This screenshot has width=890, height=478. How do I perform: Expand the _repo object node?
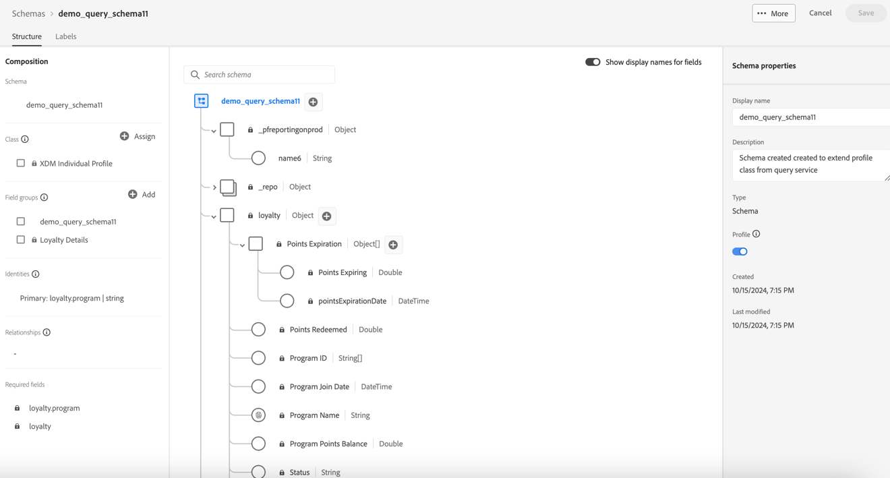point(216,187)
